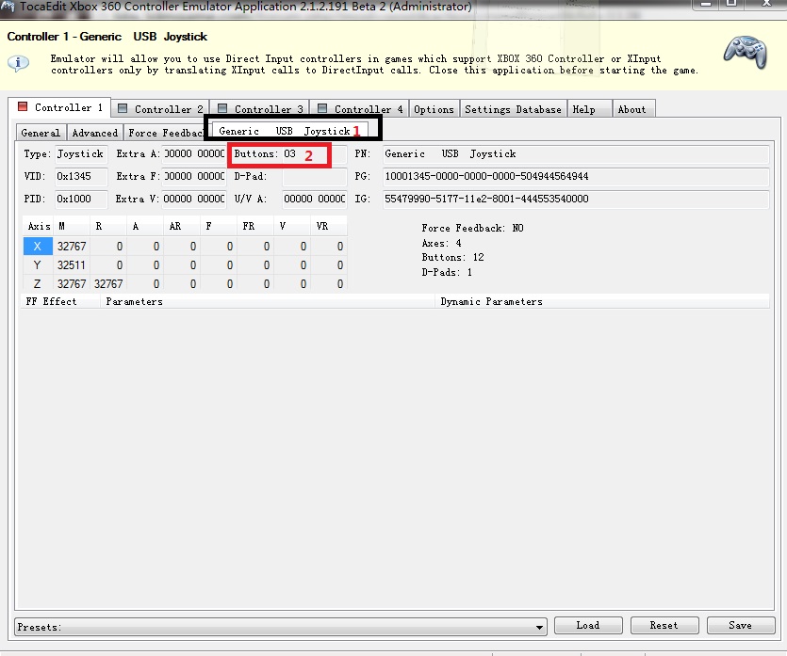Open the Settings Database tab
The width and height of the screenshot is (787, 656).
click(513, 109)
